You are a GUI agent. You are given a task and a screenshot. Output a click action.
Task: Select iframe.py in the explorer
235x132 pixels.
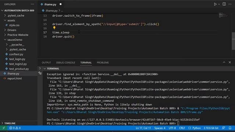[13, 74]
